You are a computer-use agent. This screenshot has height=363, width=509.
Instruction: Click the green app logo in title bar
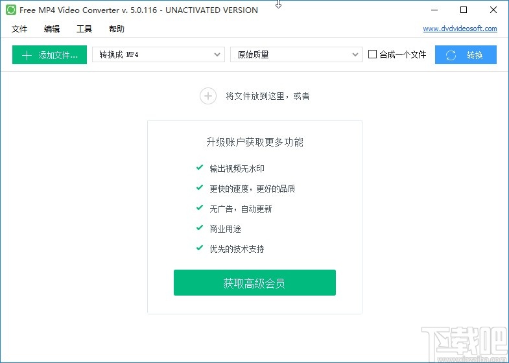[x=11, y=10]
